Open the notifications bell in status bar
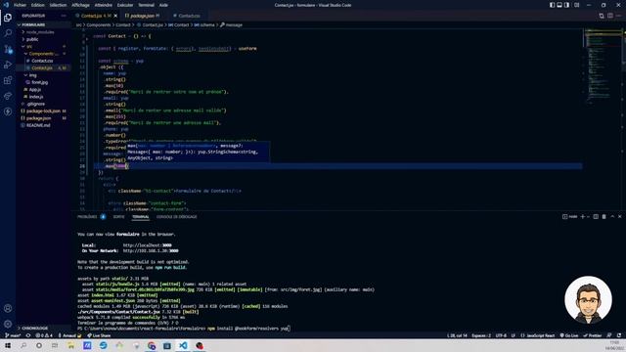This screenshot has width=626, height=352. 619,335
